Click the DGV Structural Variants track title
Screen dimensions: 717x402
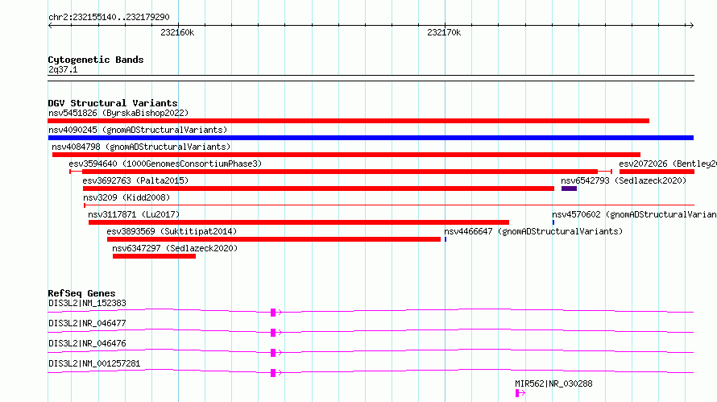click(113, 103)
